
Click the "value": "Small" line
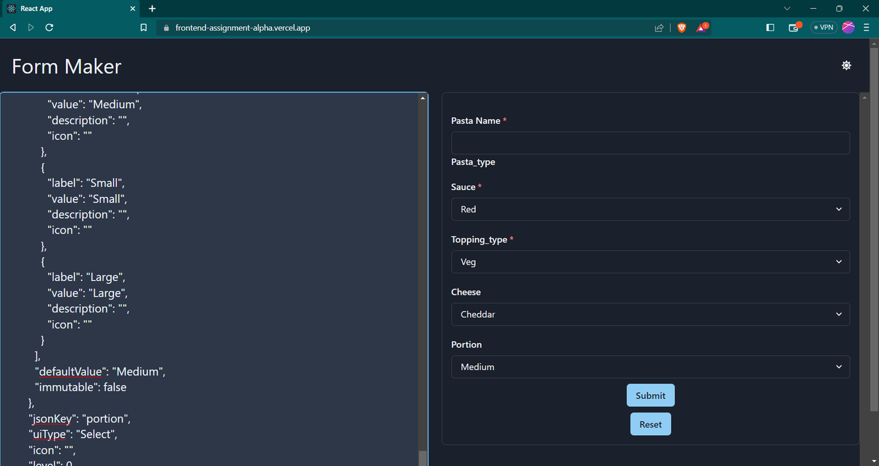click(x=87, y=199)
